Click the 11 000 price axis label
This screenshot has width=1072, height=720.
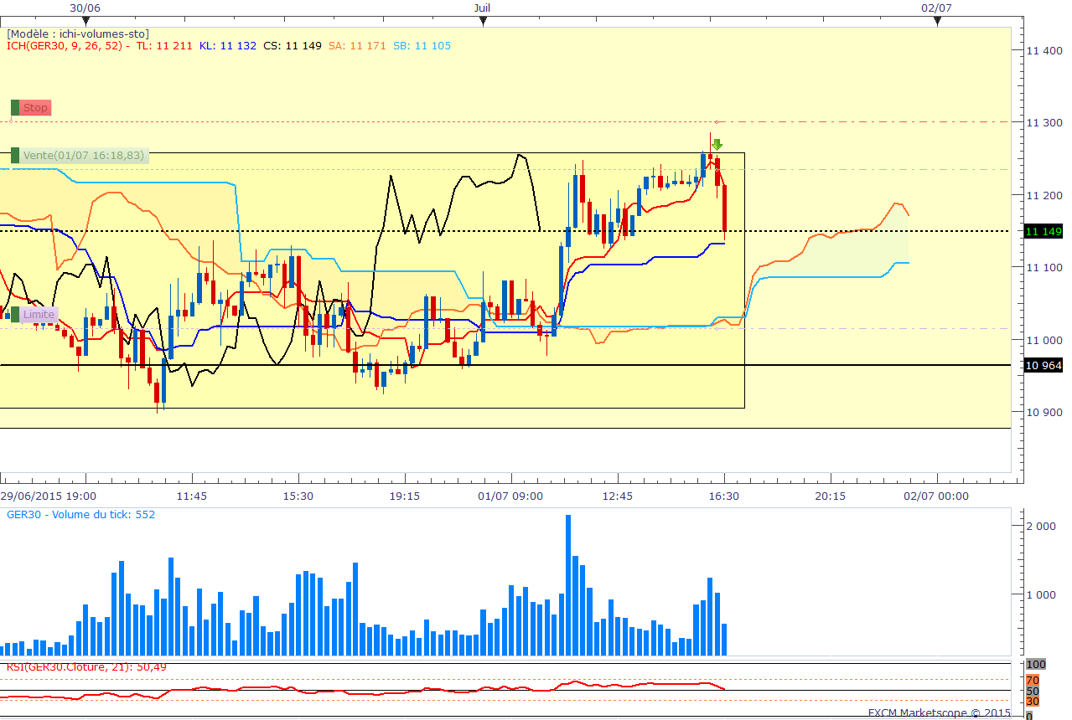coord(1044,340)
